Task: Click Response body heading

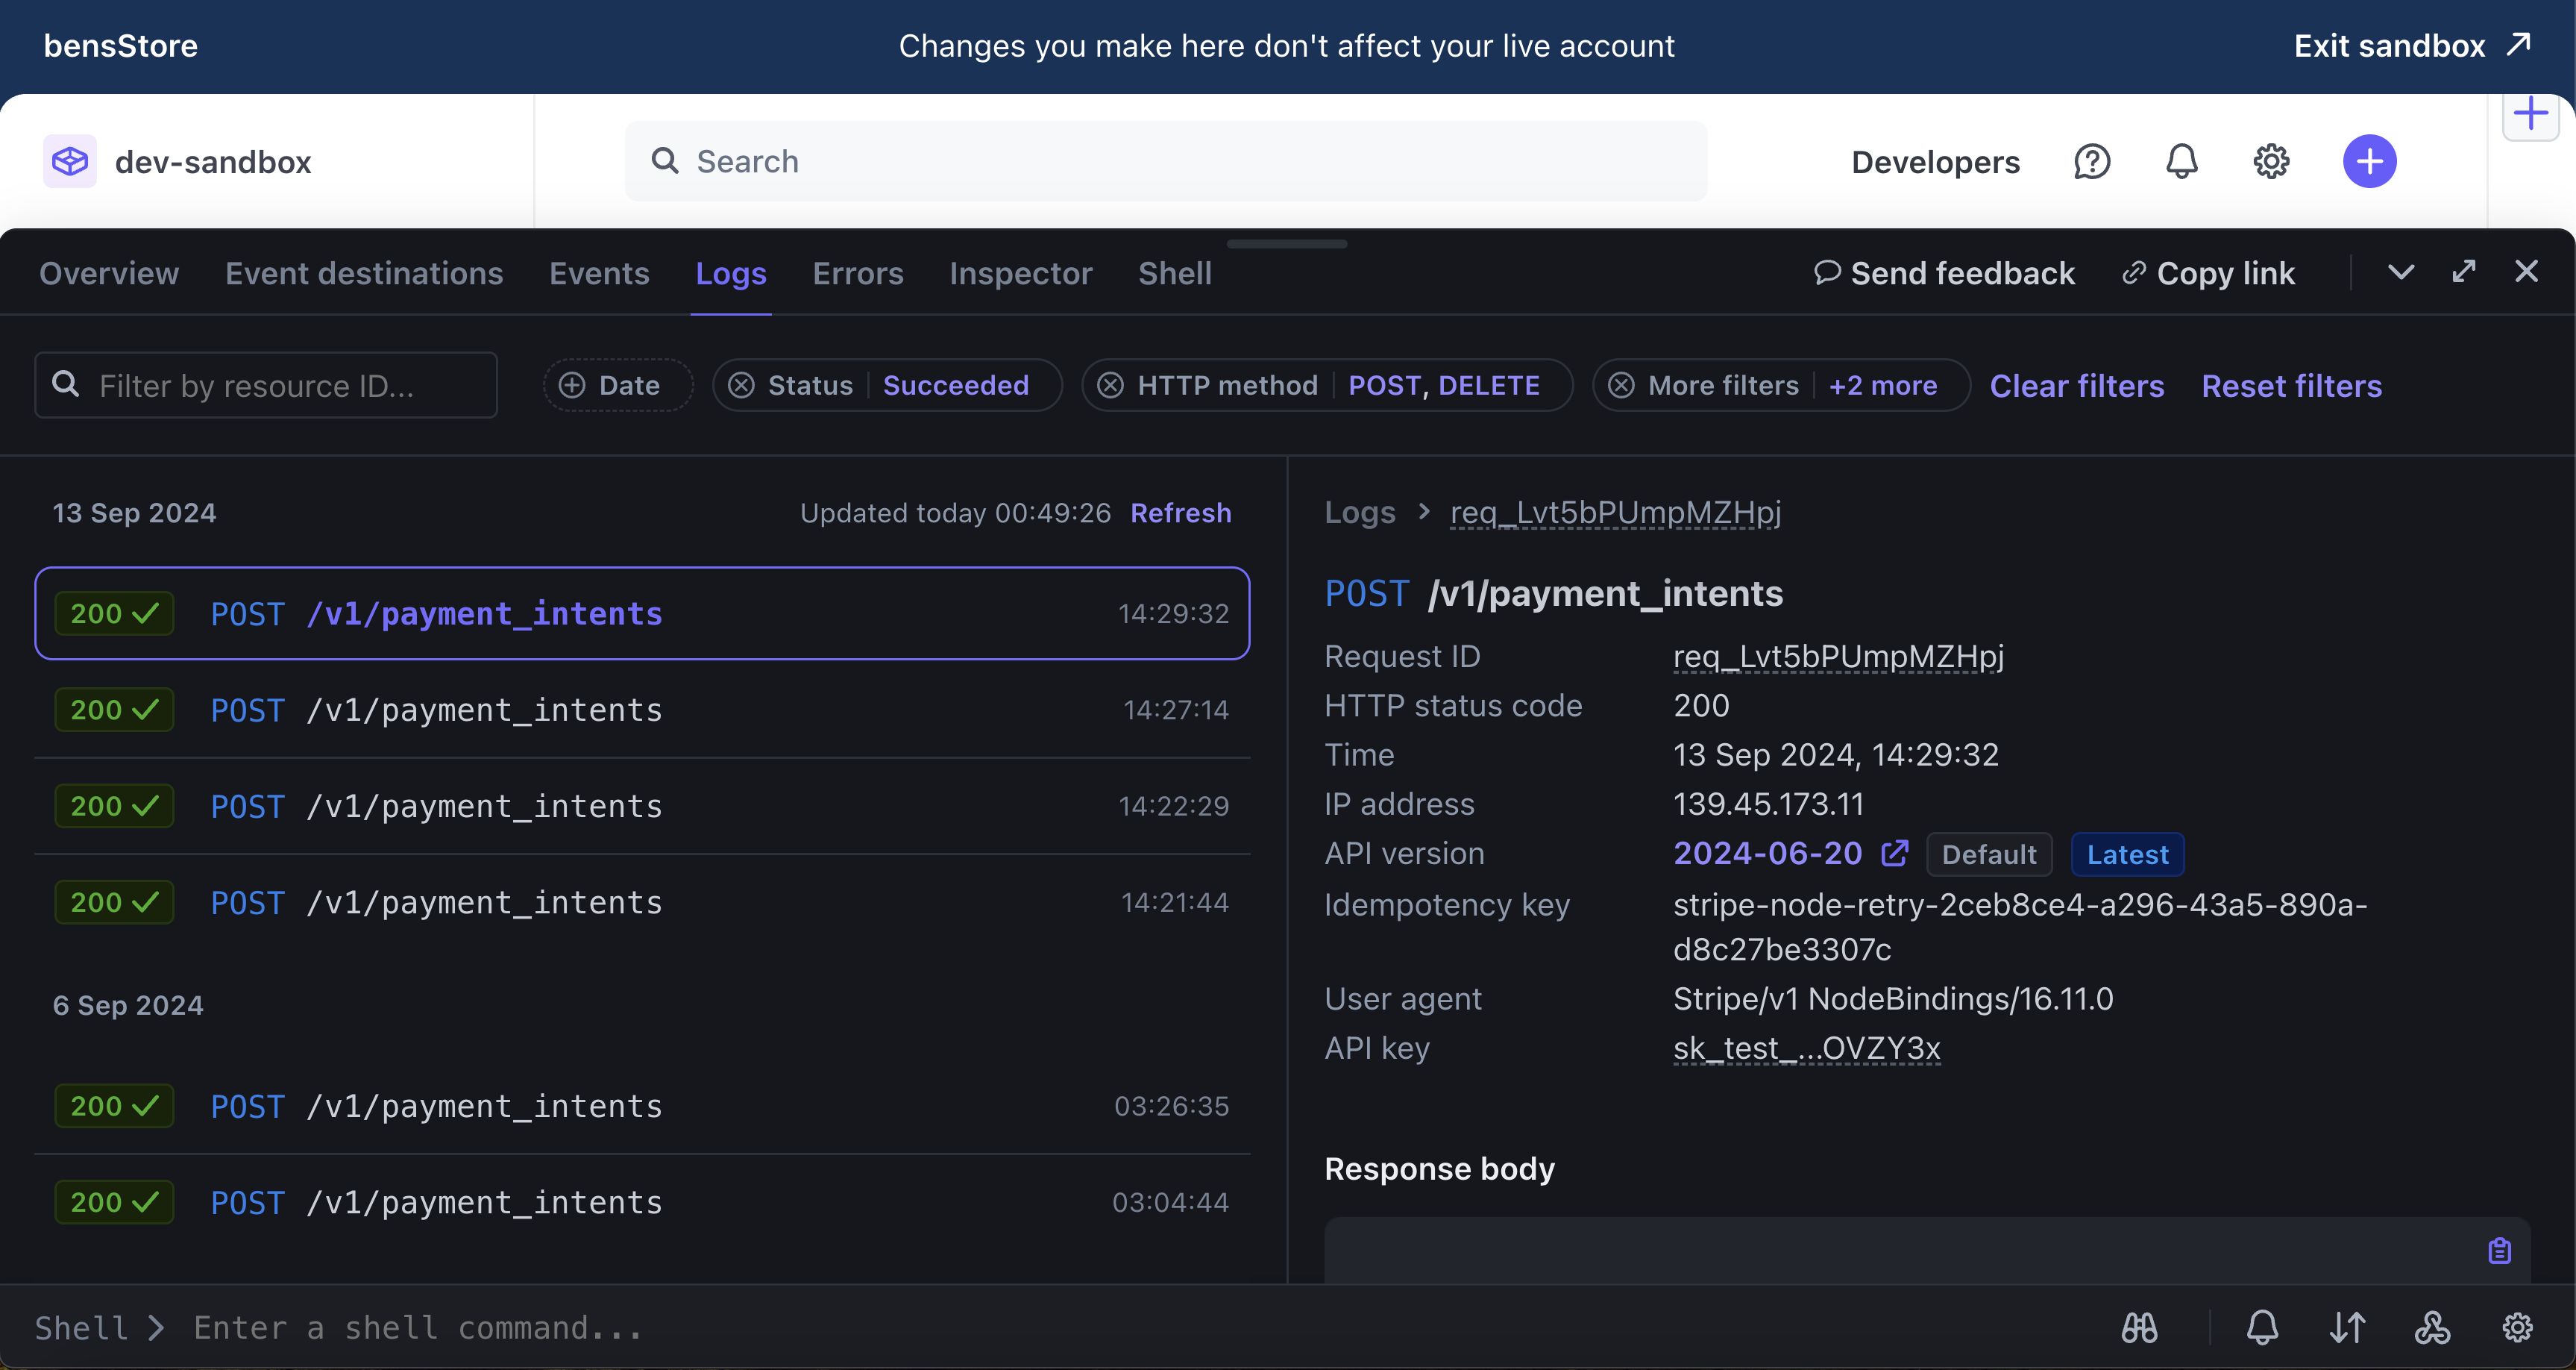Action: [1439, 1168]
